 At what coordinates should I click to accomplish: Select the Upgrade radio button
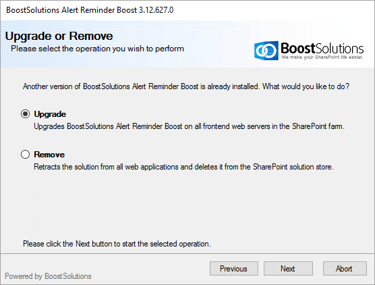(x=26, y=114)
